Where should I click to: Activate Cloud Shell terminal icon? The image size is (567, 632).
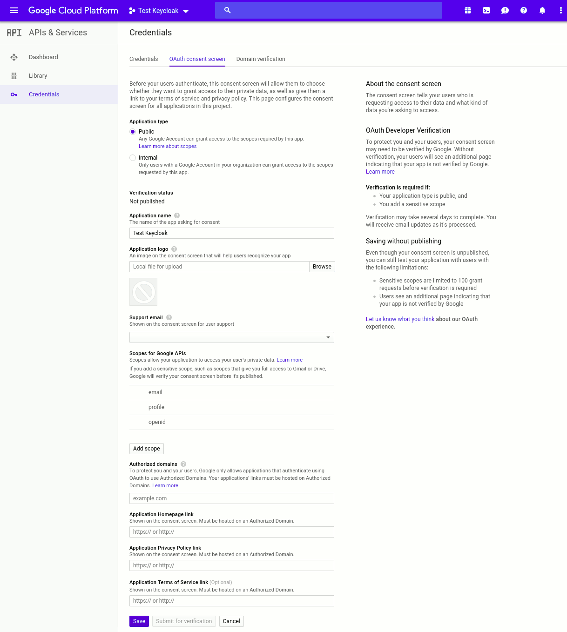[x=486, y=10]
